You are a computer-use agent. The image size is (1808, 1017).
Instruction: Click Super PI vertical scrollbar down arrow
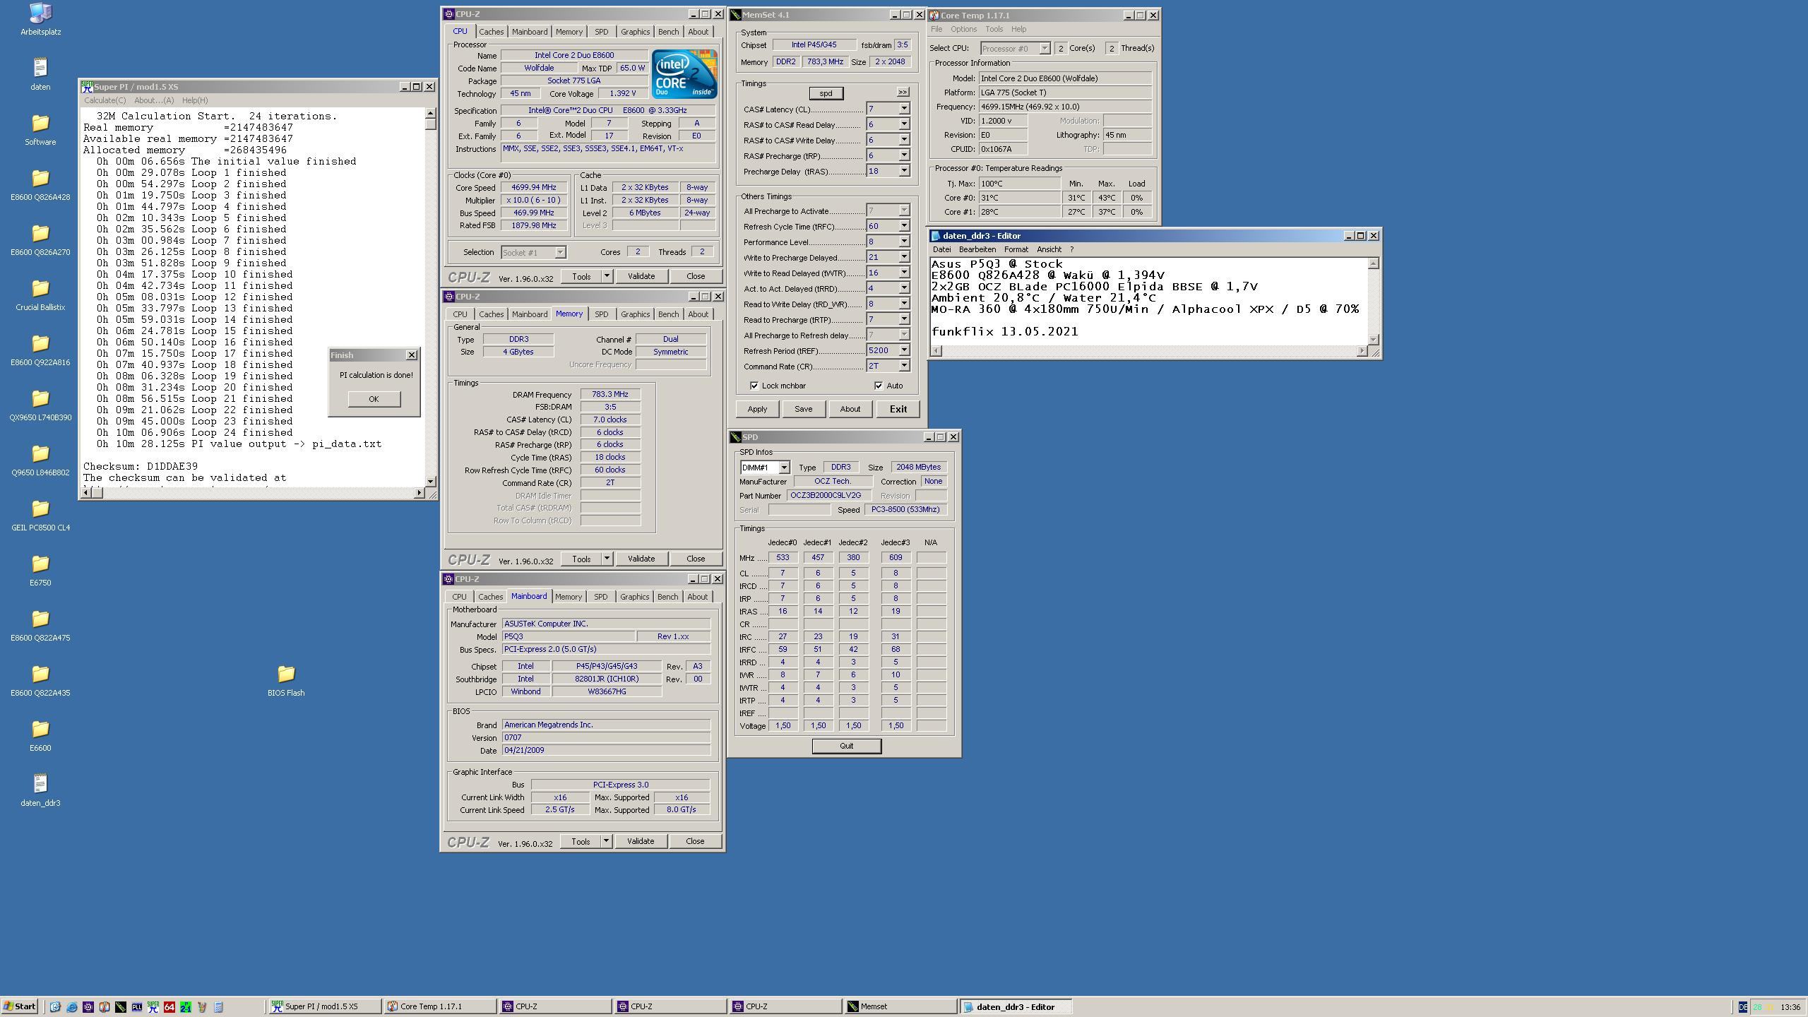point(431,481)
